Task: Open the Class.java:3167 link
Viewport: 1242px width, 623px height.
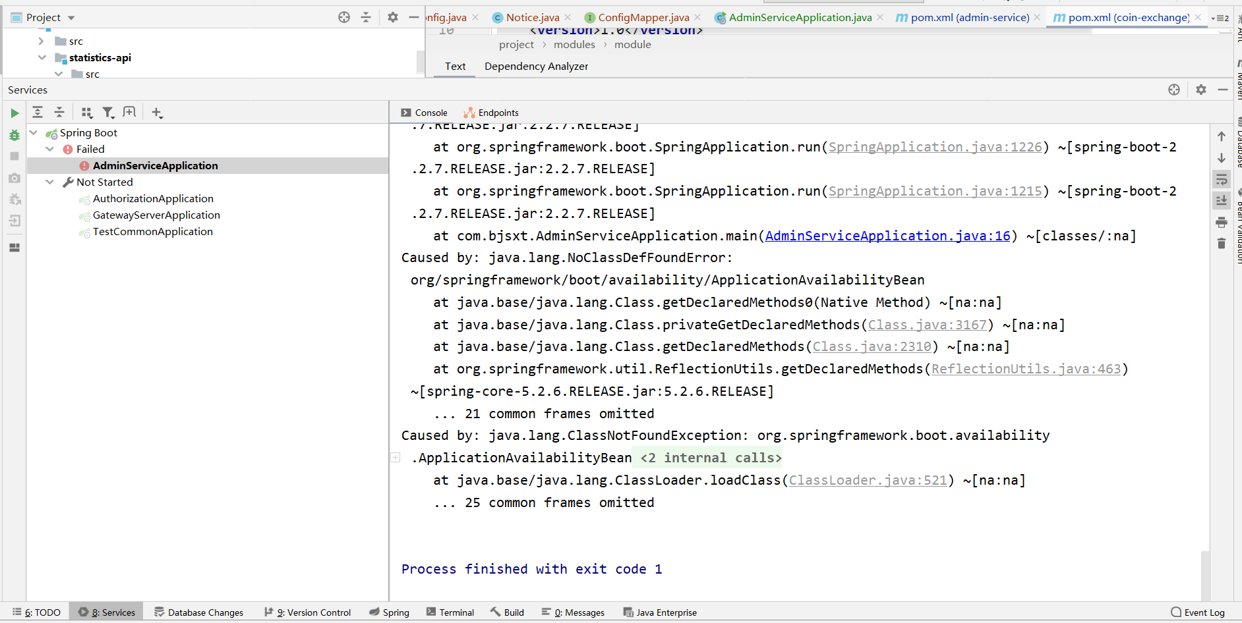Action: (928, 325)
